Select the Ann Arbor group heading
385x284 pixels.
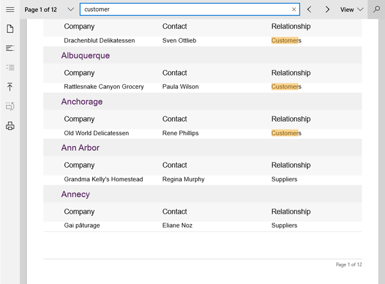[80, 148]
